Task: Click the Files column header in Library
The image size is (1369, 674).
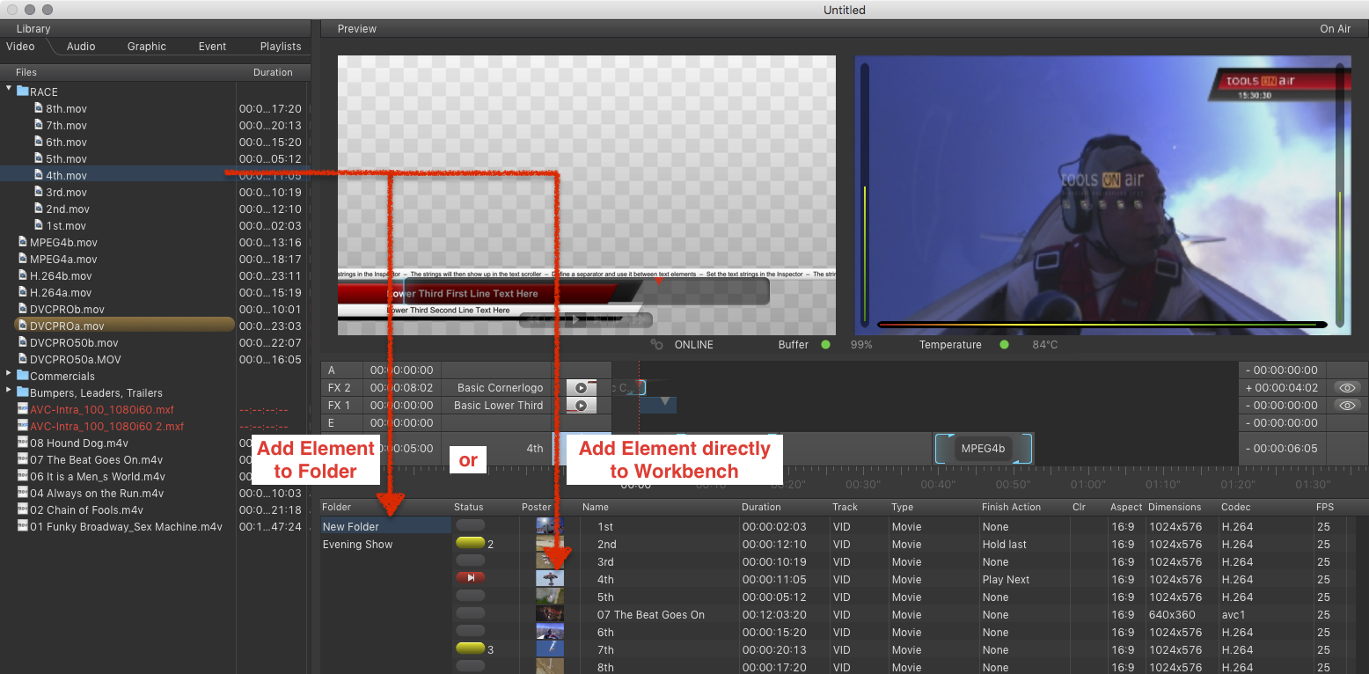Action: click(x=26, y=72)
